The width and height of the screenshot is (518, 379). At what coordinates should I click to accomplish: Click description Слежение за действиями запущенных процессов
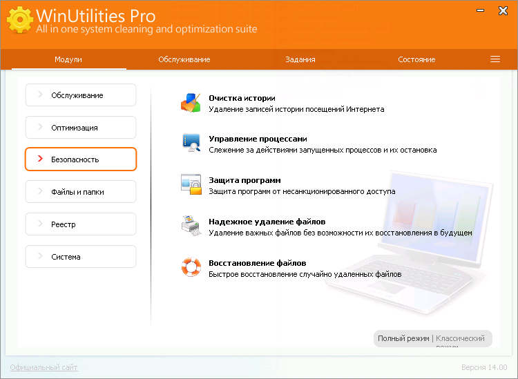(323, 150)
